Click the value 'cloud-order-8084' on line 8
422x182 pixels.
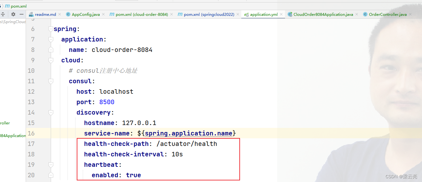(x=122, y=50)
